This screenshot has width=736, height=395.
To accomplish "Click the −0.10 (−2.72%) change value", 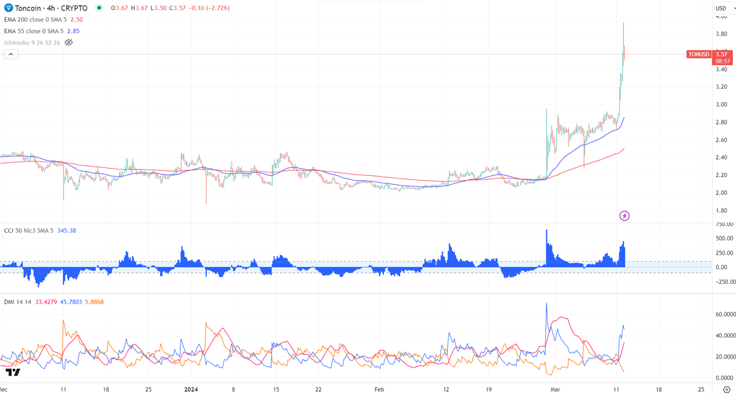I will click(209, 8).
